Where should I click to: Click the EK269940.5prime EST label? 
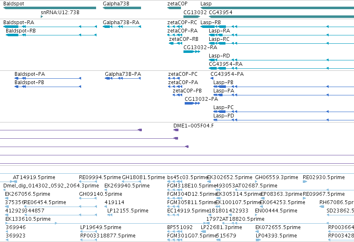pos(127,186)
